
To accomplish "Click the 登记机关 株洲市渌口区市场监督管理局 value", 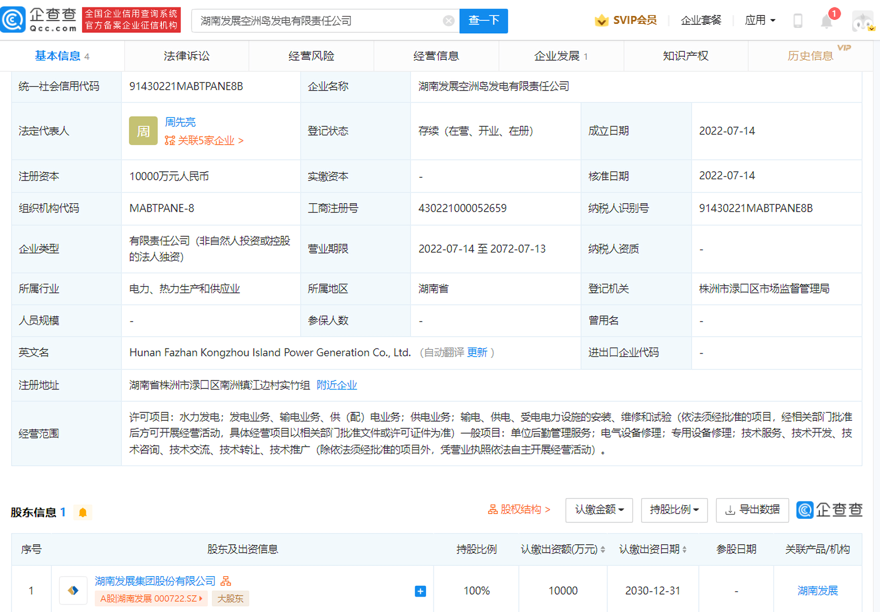I will pyautogui.click(x=764, y=289).
